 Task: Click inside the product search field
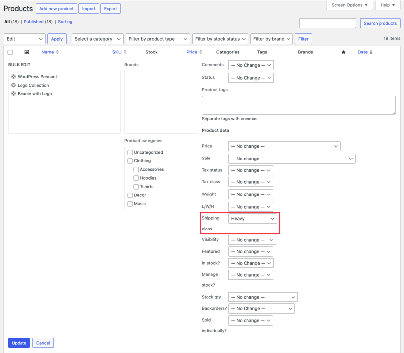coord(327,23)
